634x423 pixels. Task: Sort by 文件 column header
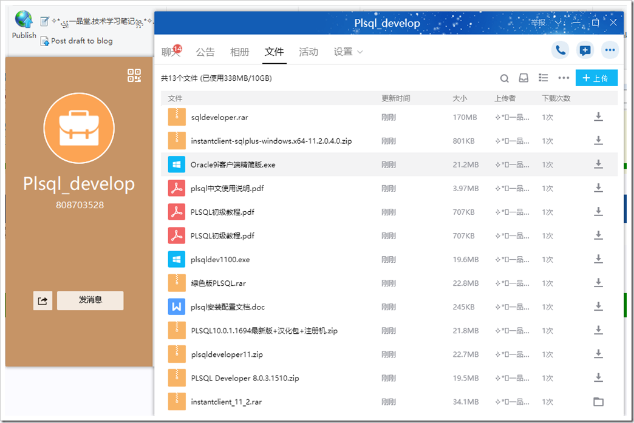tap(175, 98)
